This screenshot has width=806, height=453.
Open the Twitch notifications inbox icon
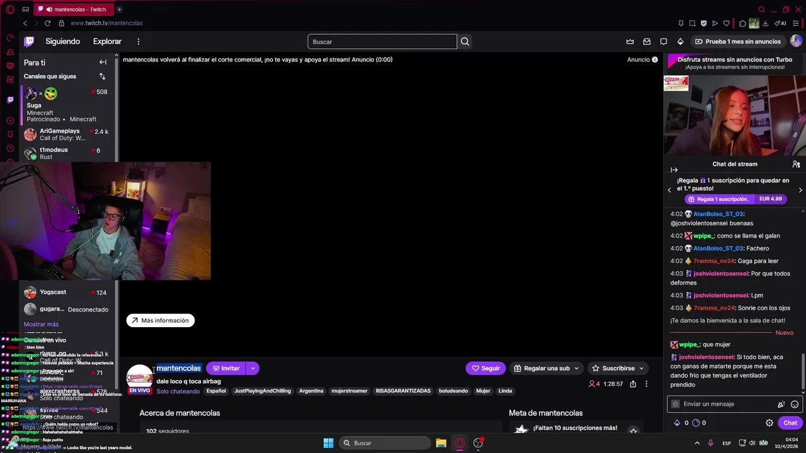pyautogui.click(x=647, y=42)
